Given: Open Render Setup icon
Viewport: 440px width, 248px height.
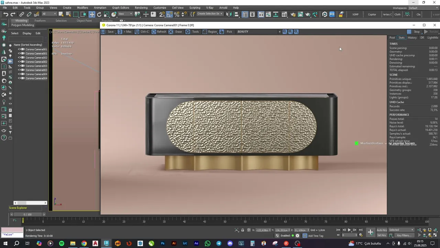Looking at the screenshot, I should click(293, 14).
